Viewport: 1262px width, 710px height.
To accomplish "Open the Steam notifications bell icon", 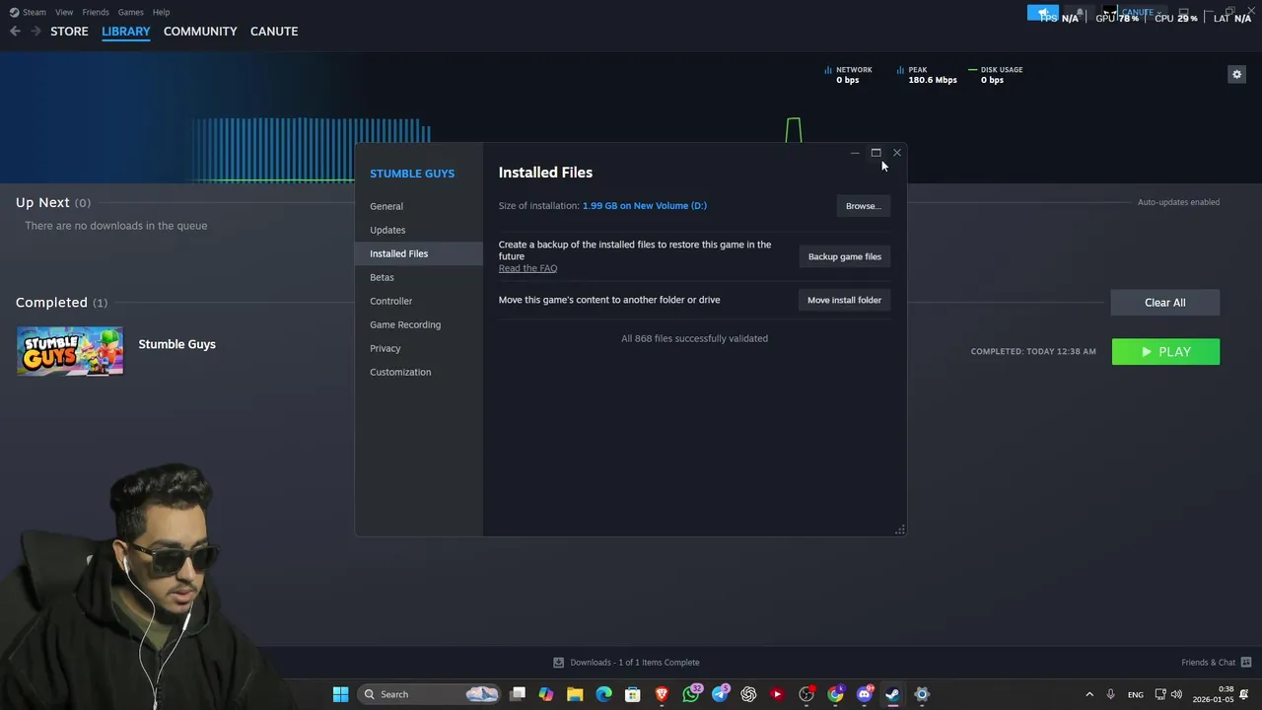I will 1080,13.
